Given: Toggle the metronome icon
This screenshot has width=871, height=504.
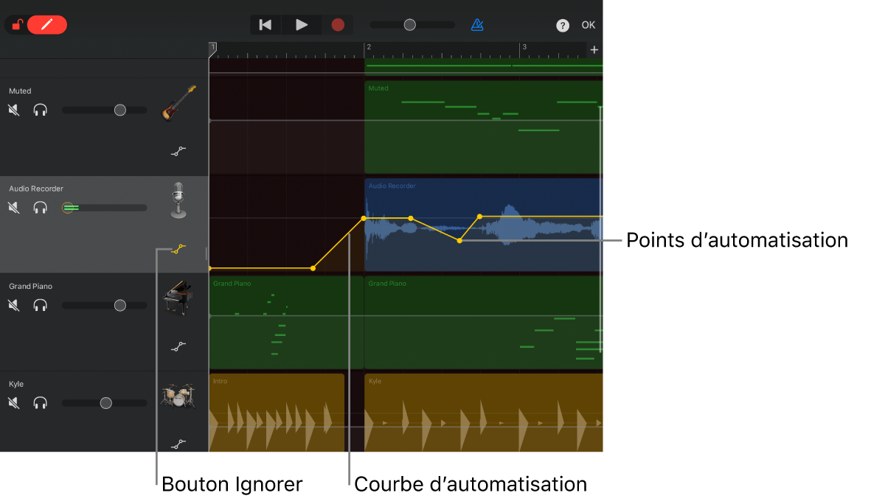Looking at the screenshot, I should 477,24.
